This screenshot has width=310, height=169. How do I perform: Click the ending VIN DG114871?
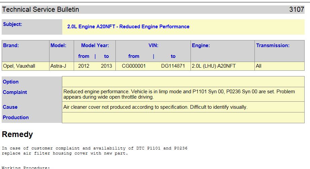click(x=173, y=66)
